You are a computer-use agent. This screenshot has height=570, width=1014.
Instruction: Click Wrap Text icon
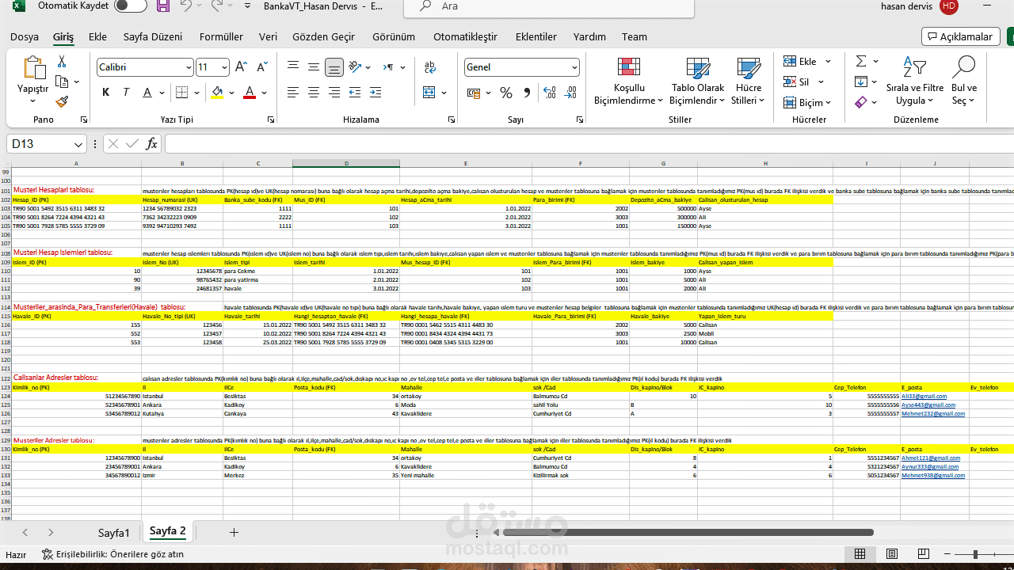pos(430,67)
